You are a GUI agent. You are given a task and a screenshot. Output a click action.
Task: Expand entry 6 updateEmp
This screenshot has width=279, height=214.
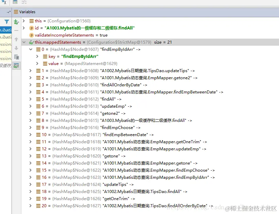[31, 106]
